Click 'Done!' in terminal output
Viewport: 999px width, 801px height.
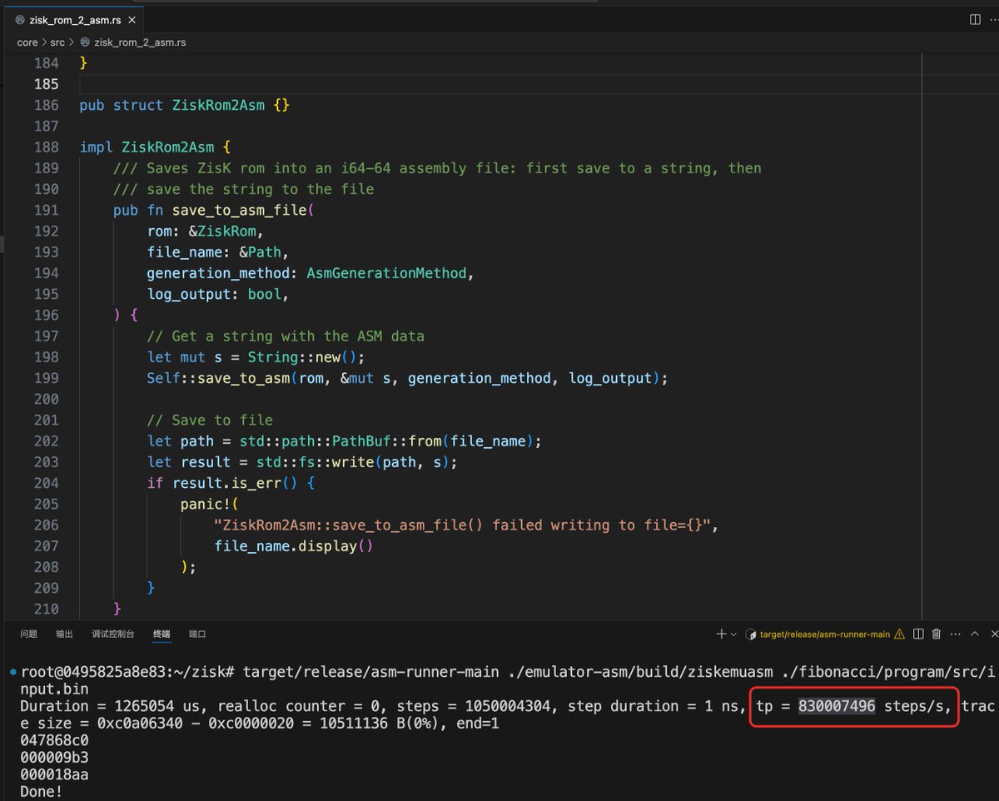point(42,792)
